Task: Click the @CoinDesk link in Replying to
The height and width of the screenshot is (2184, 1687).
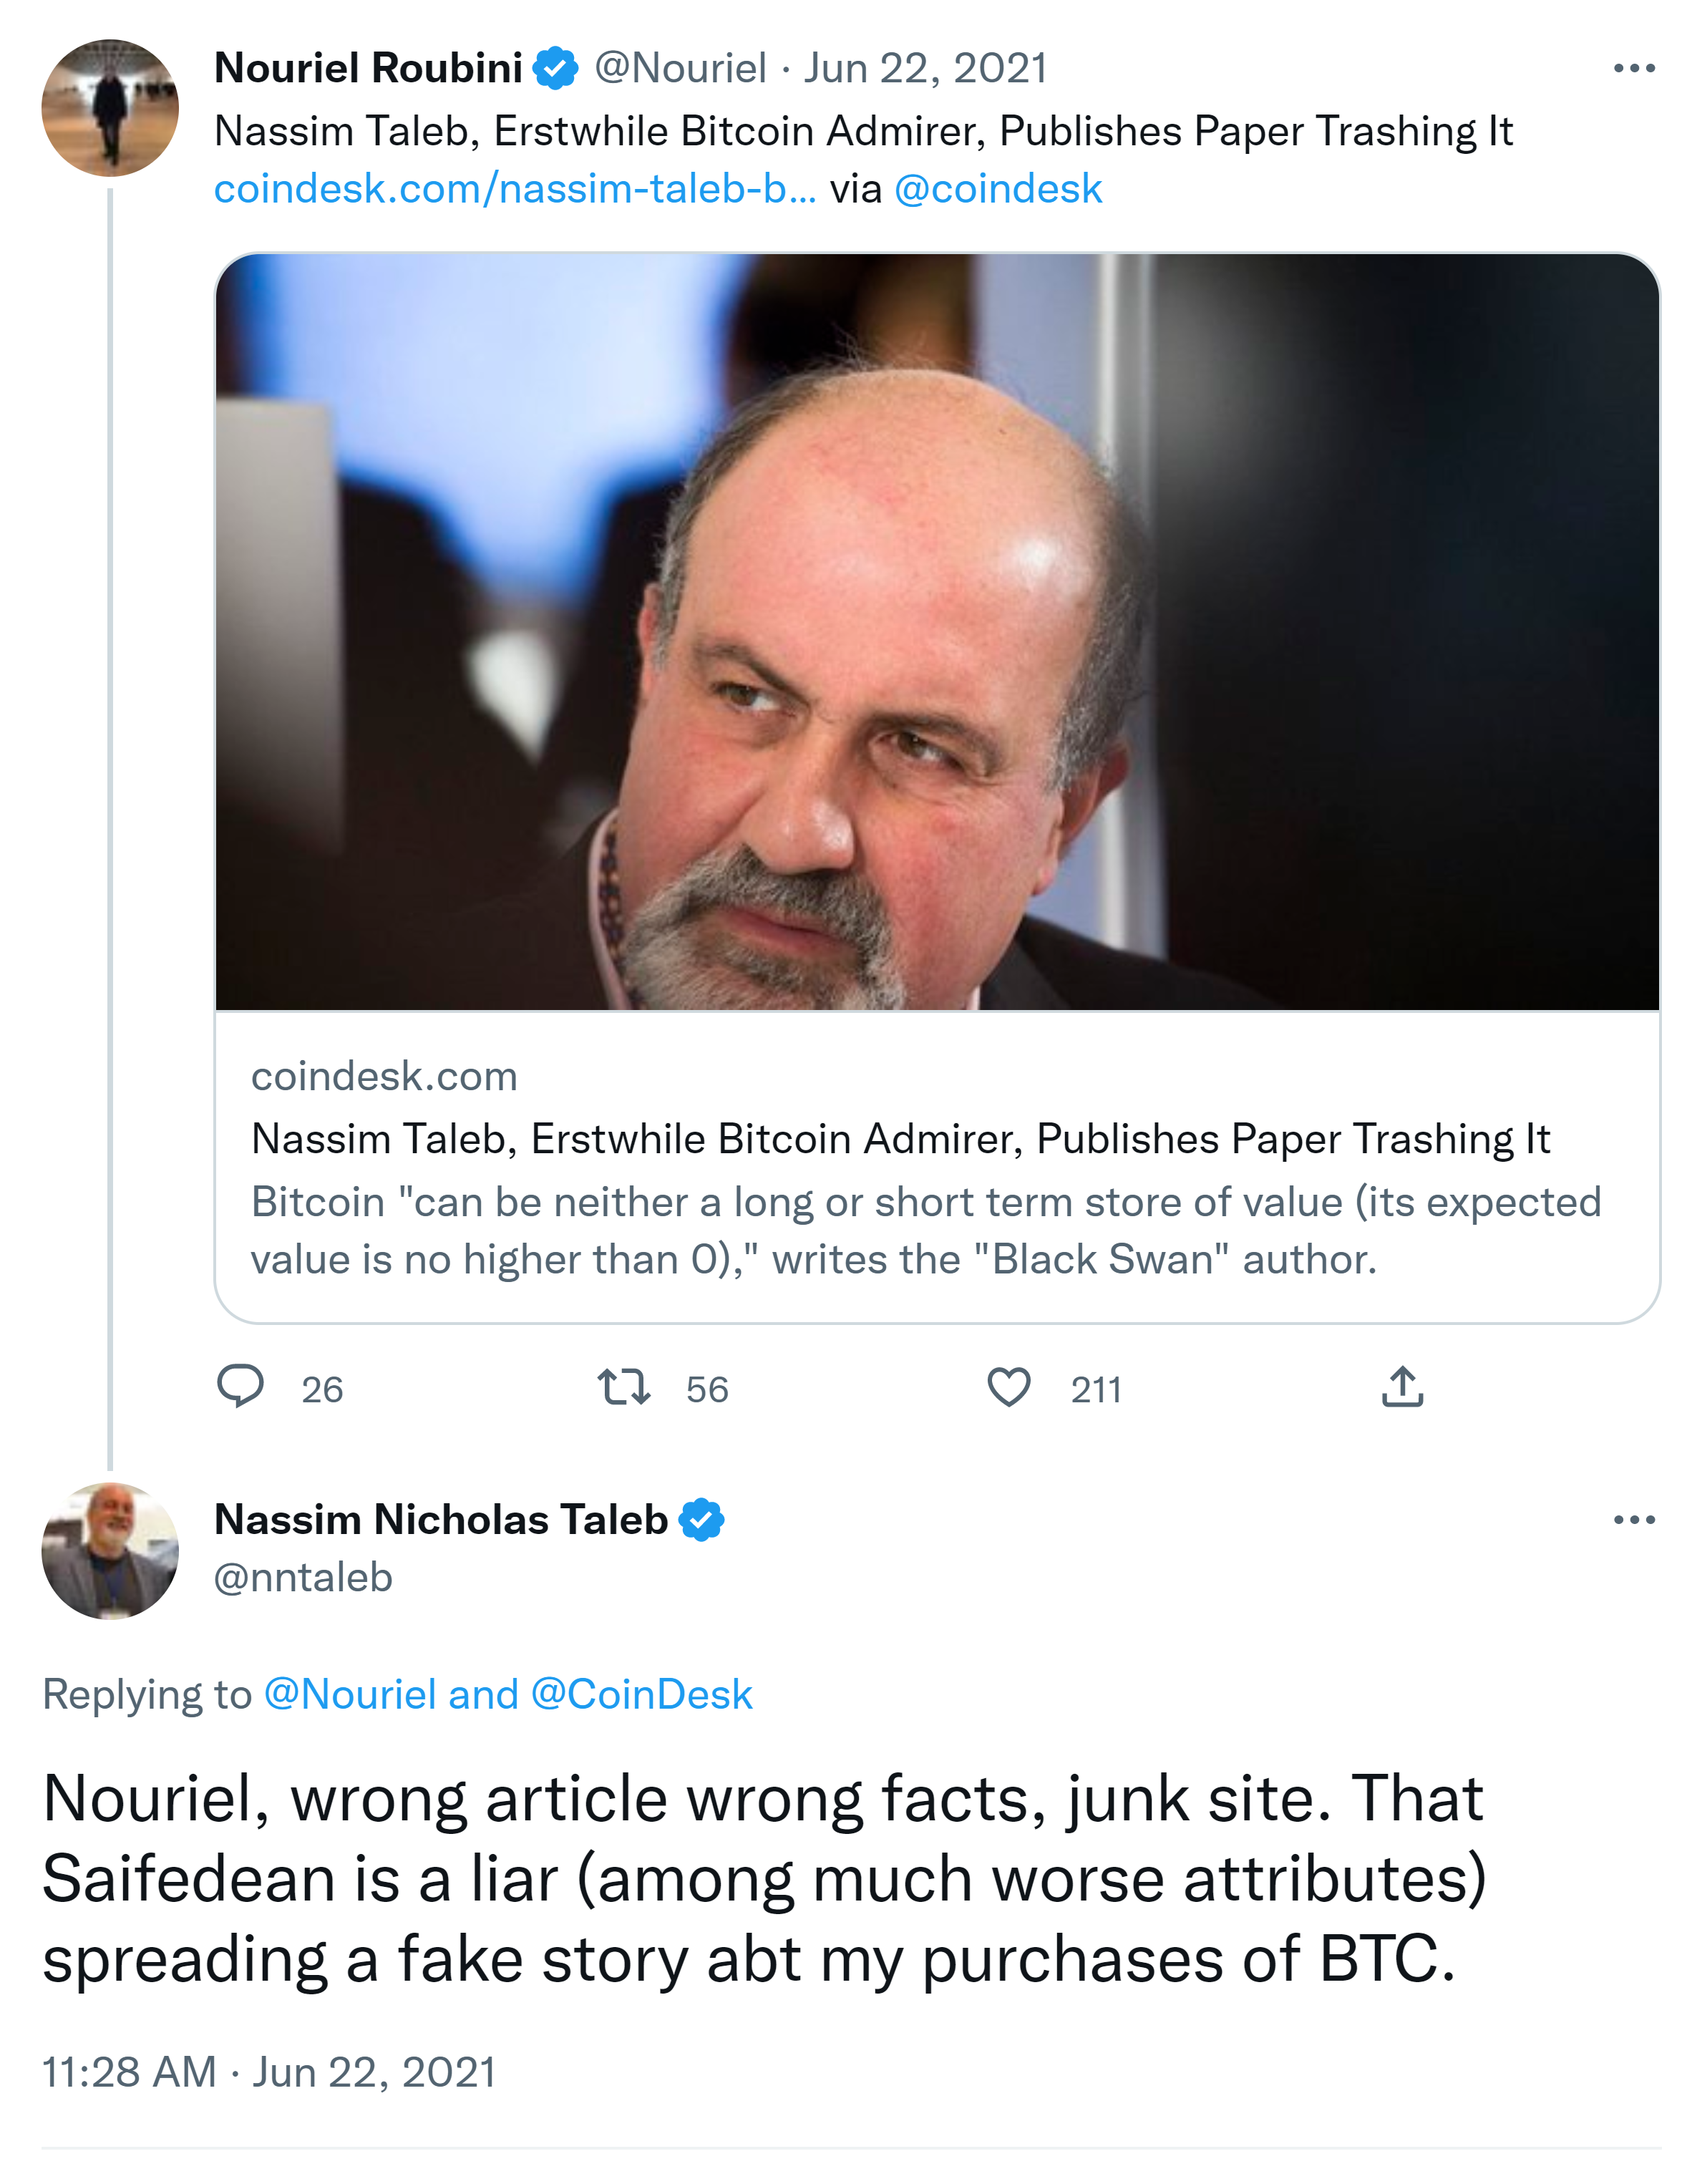Action: pos(641,1694)
